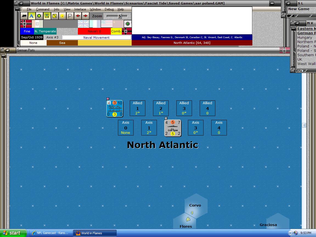Toggle the blue letter A toolbar icon
Viewport: 316px width, 237px height.
[32, 16]
